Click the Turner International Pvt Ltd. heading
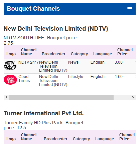 pyautogui.click(x=44, y=113)
